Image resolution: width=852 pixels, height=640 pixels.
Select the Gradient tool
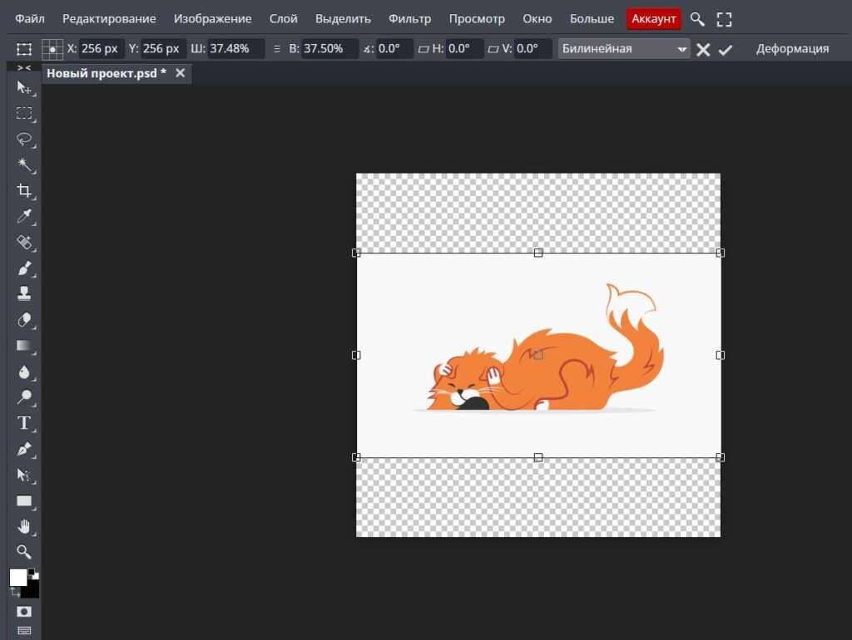tap(24, 345)
